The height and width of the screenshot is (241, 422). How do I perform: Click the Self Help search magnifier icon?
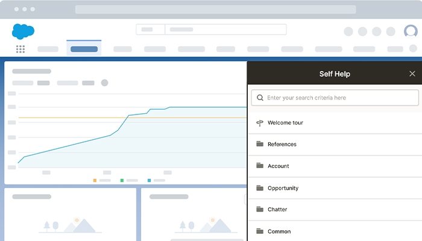(x=260, y=98)
